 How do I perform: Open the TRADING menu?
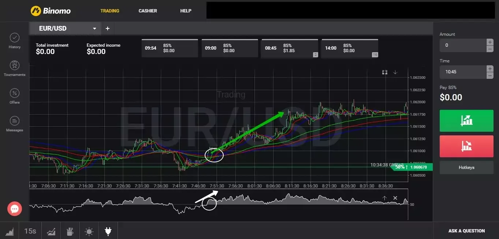click(x=110, y=11)
